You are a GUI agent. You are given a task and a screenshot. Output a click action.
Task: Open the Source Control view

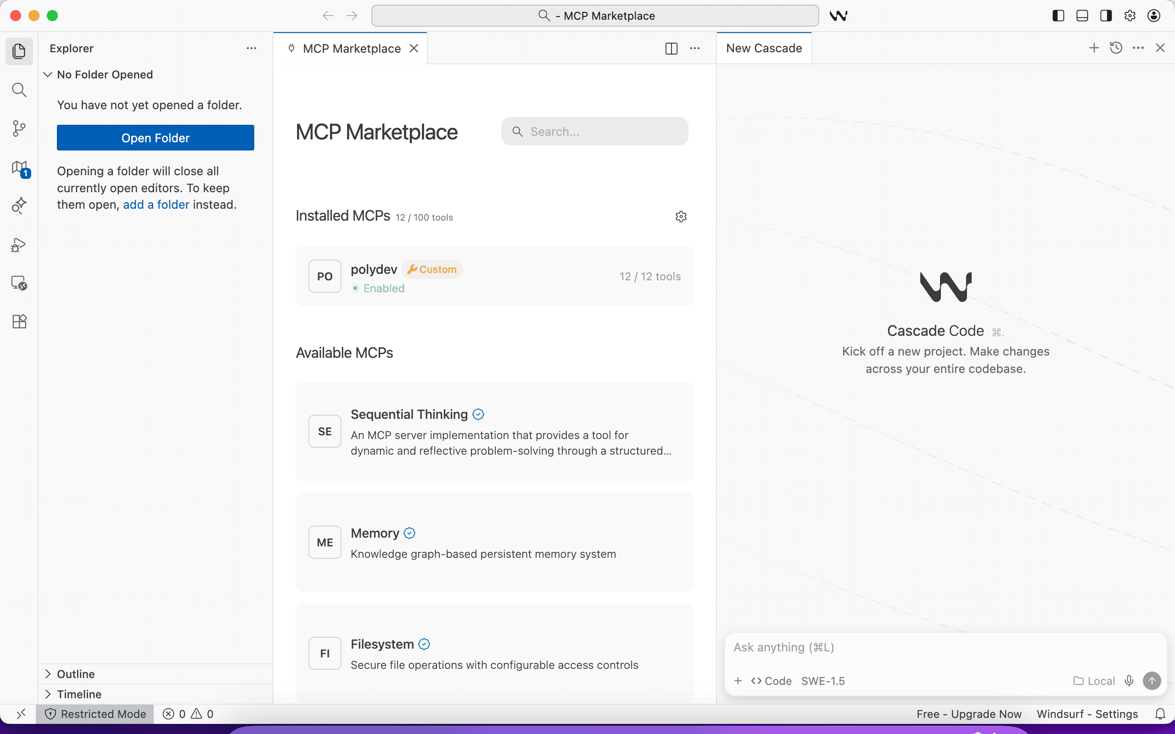[19, 128]
